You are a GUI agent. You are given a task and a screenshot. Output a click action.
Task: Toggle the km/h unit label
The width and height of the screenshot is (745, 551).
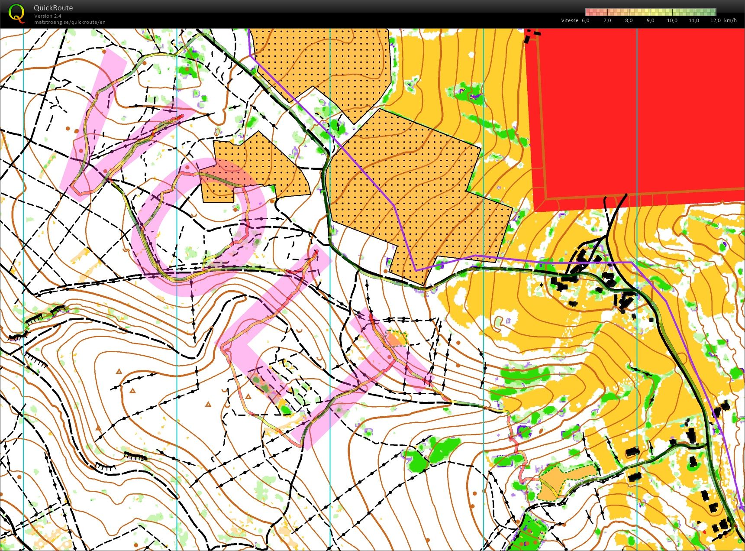729,20
